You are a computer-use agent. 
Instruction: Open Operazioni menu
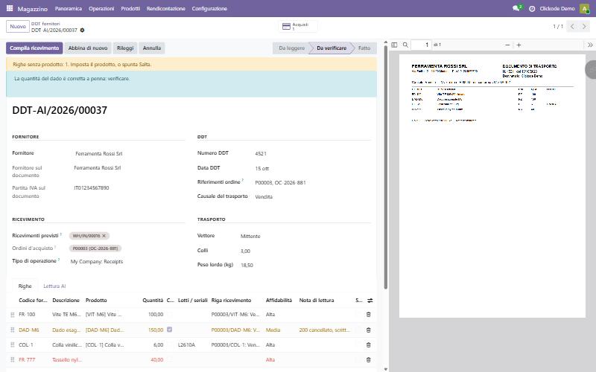(101, 8)
